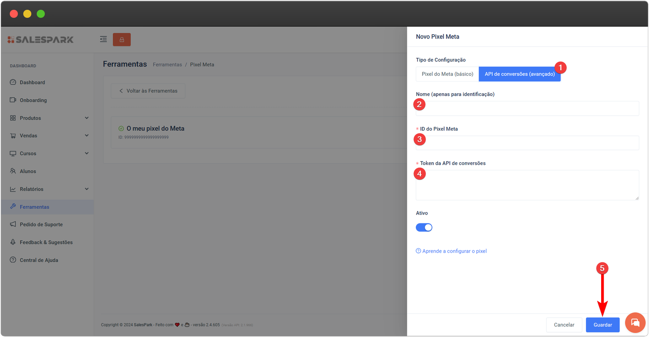Screen dimensions: 649x337
Task: Open the Aprende a configurar o pixel link
Action: coord(454,251)
